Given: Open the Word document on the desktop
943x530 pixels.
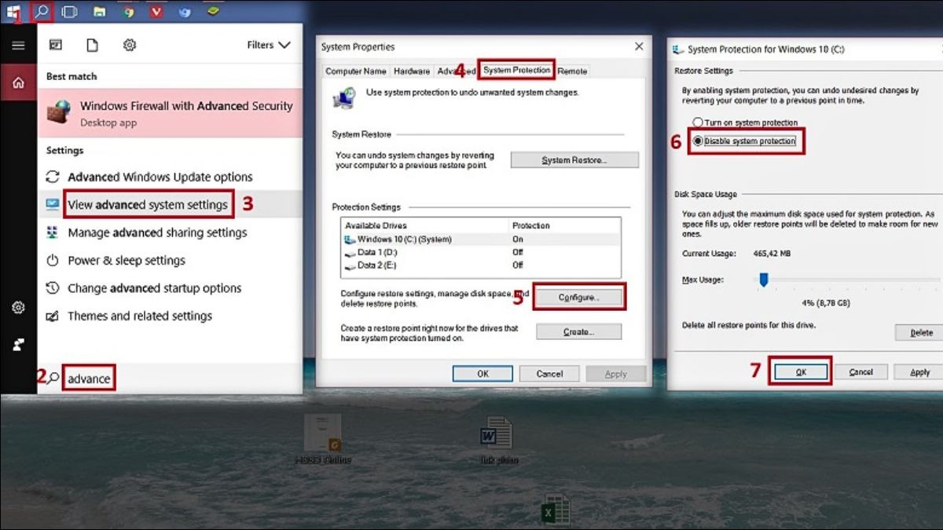Looking at the screenshot, I should click(497, 433).
